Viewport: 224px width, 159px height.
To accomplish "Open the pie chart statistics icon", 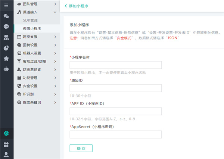I will coord(6,48).
